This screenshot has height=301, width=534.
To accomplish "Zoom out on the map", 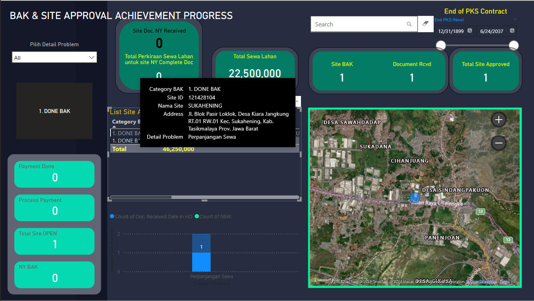I will [x=499, y=143].
